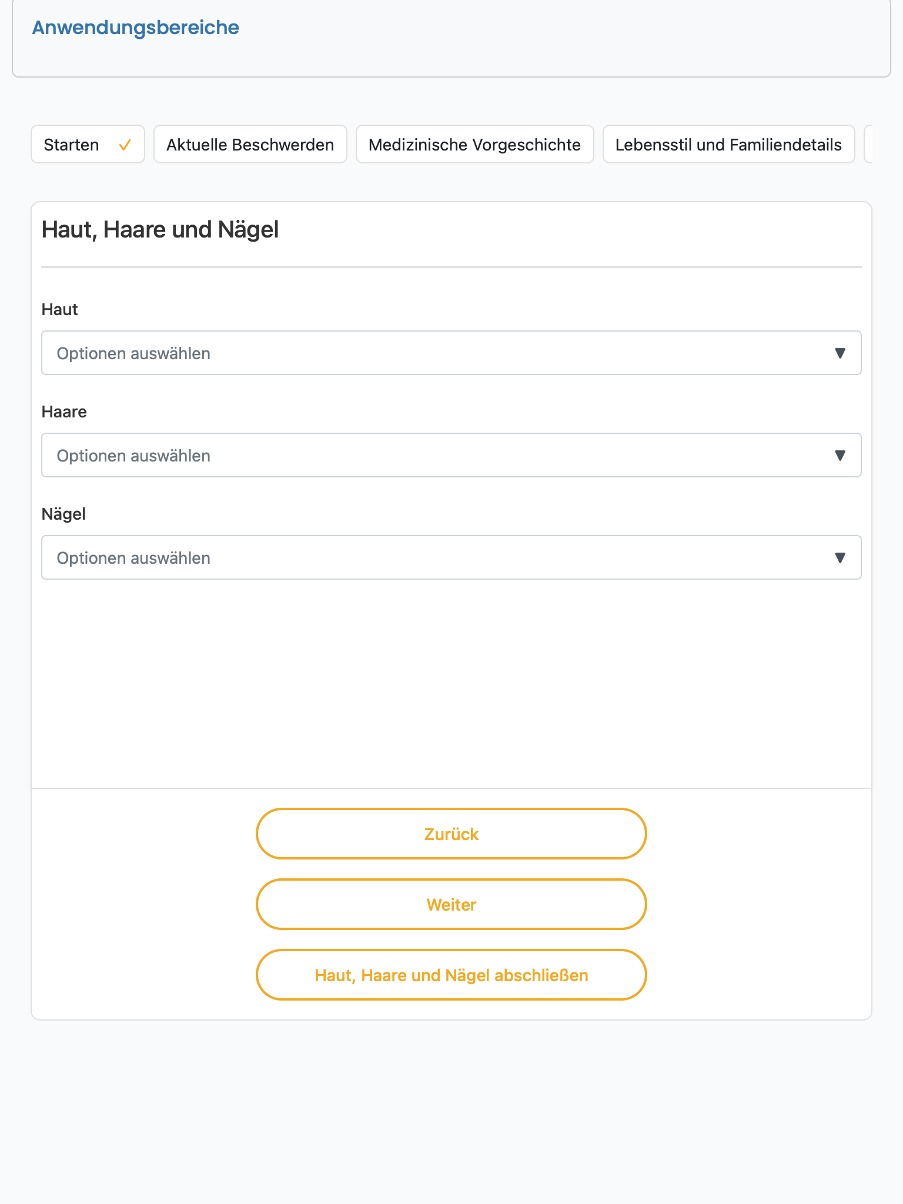Click the Haut dropdown arrow icon
Image resolution: width=903 pixels, height=1204 pixels.
(840, 353)
